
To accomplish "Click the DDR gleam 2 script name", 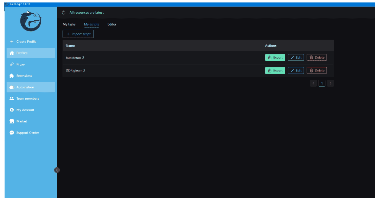I will click(76, 71).
